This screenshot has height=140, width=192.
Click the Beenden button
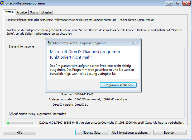pos(170,133)
